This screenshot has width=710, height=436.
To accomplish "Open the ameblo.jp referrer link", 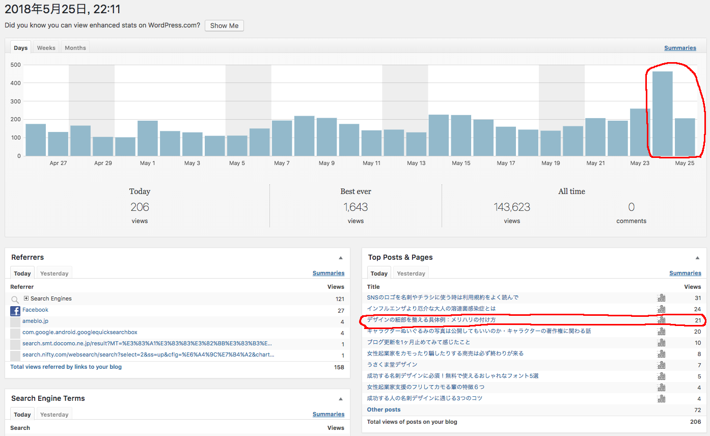I will [x=35, y=321].
